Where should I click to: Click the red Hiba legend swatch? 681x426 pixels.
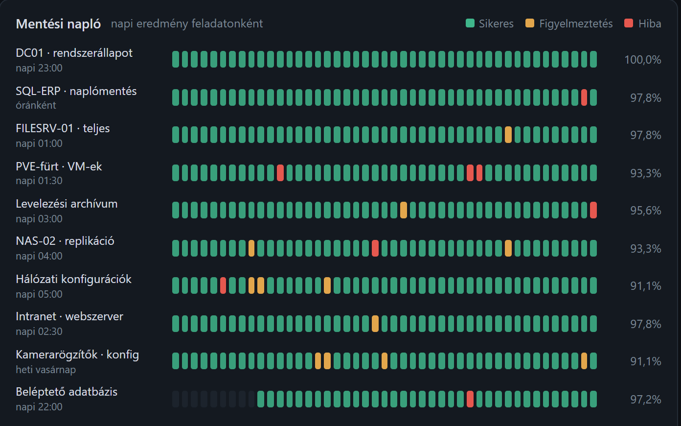tap(629, 23)
